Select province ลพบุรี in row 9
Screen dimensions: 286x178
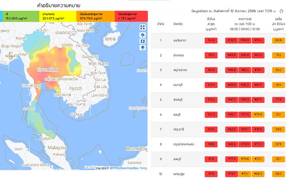point(177,159)
